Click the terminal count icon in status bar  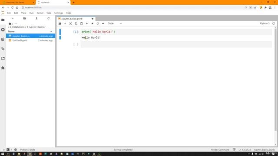pos(8,149)
